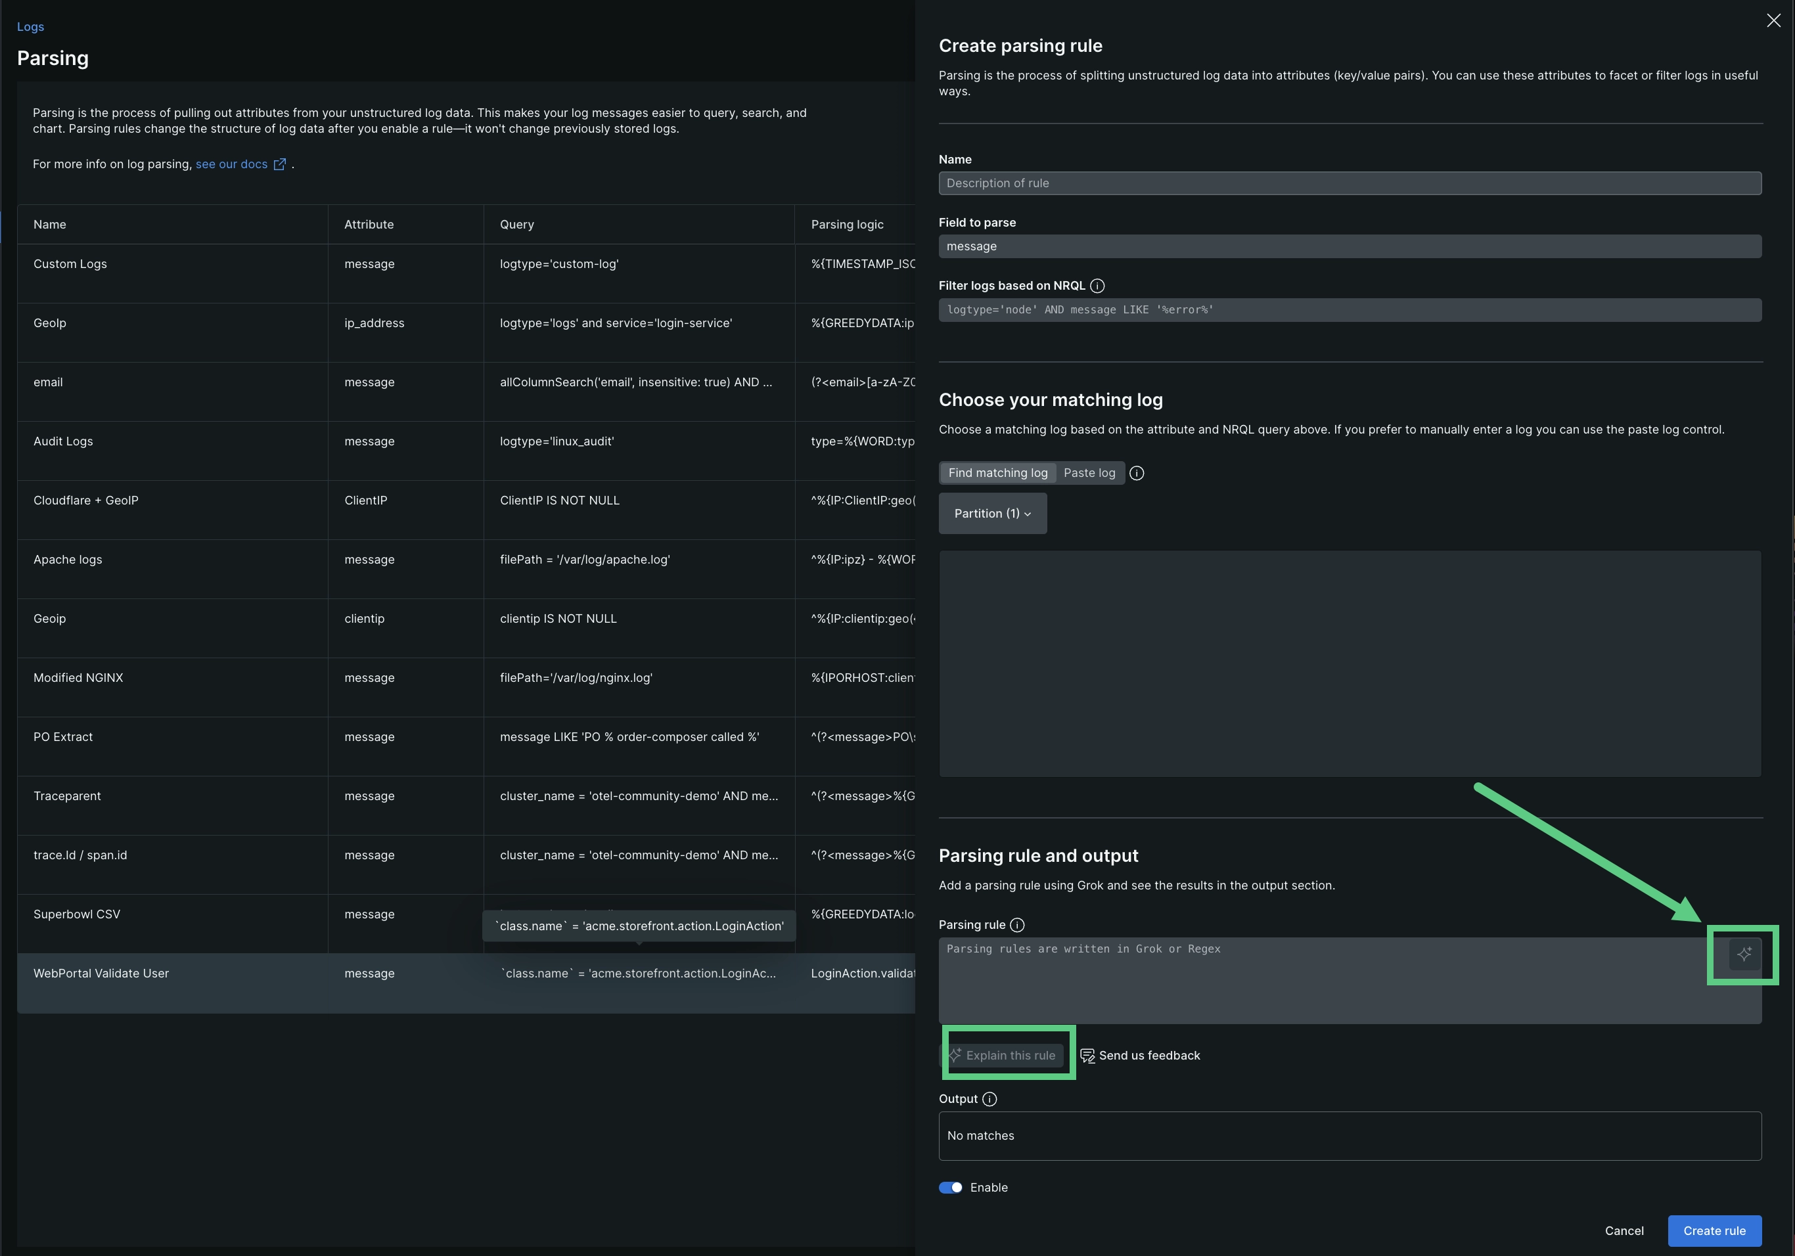Open the see our docs link
The height and width of the screenshot is (1256, 1795).
231,164
